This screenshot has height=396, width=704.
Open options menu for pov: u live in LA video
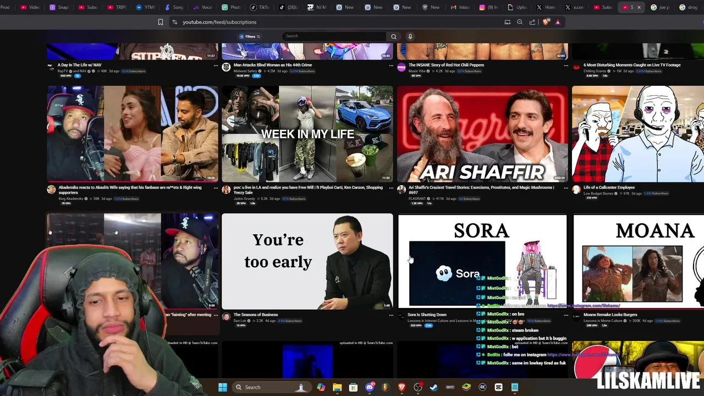pyautogui.click(x=391, y=188)
